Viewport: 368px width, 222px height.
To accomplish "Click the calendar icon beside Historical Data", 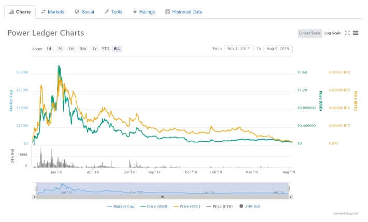I will click(167, 11).
